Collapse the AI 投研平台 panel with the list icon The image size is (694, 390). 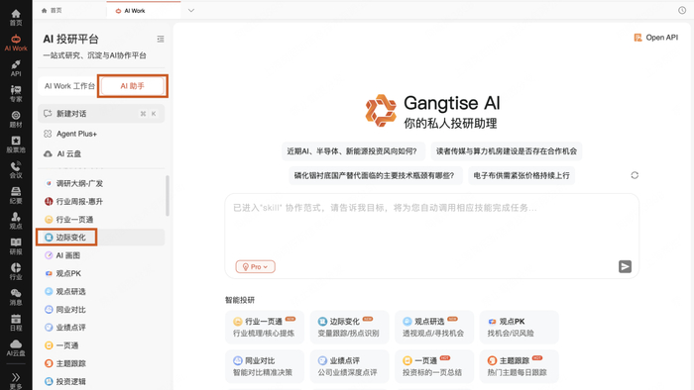point(161,40)
